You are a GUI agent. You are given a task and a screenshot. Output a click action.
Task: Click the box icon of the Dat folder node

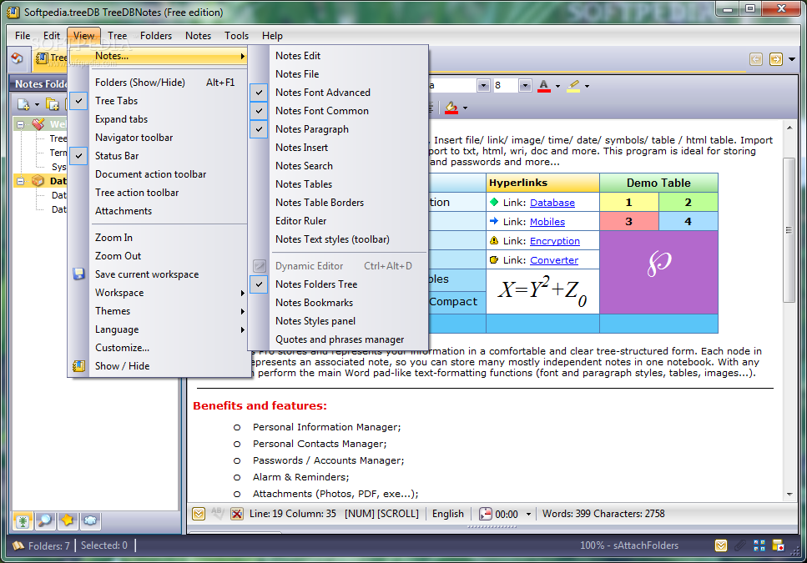(38, 181)
